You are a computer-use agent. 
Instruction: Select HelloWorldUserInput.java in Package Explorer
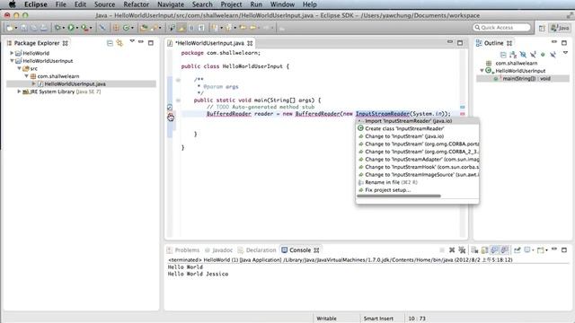[75, 83]
